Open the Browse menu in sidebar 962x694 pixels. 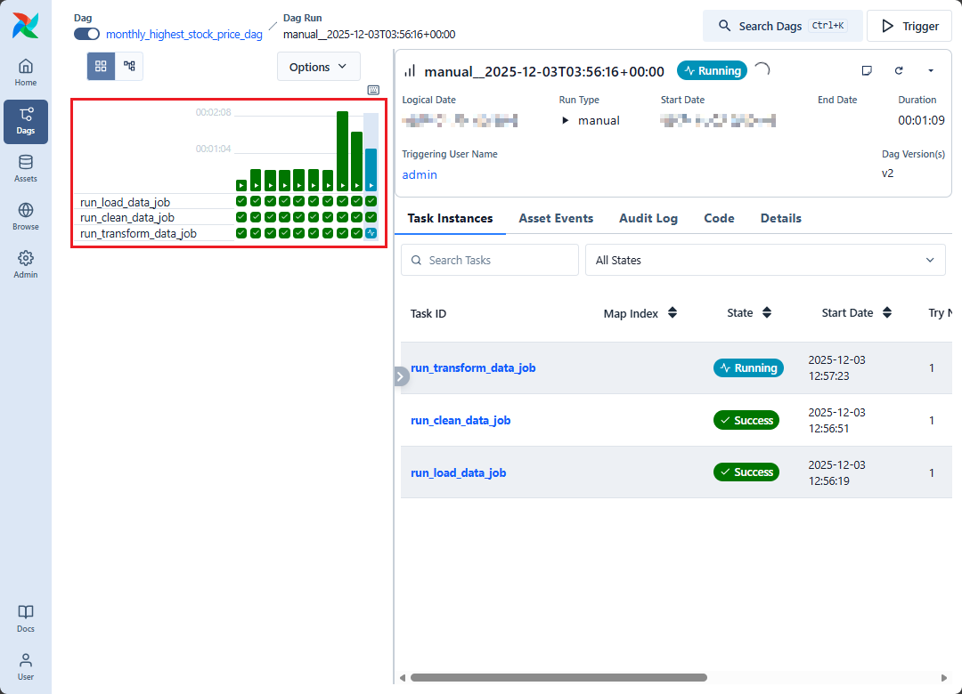(x=26, y=217)
